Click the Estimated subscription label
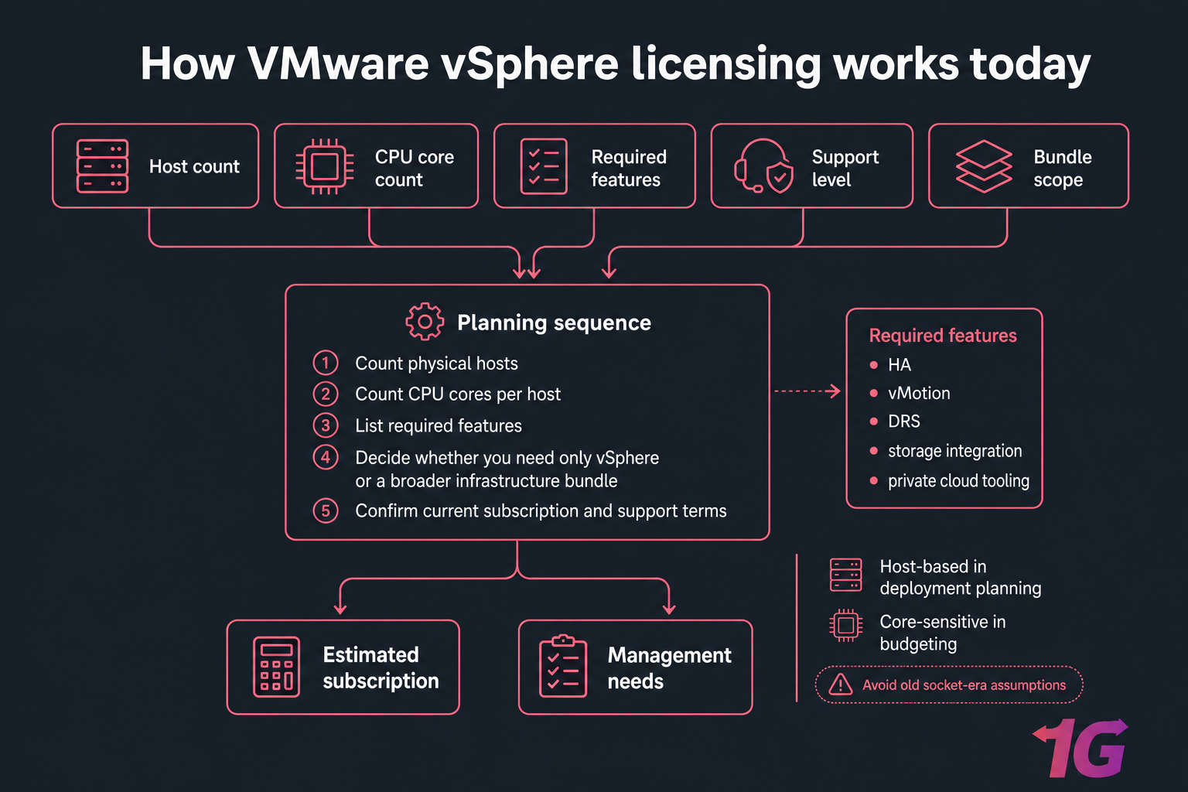Image resolution: width=1188 pixels, height=792 pixels. (x=381, y=667)
